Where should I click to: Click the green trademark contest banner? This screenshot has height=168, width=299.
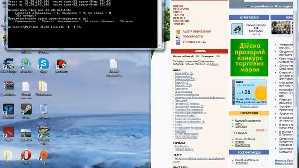249,57
